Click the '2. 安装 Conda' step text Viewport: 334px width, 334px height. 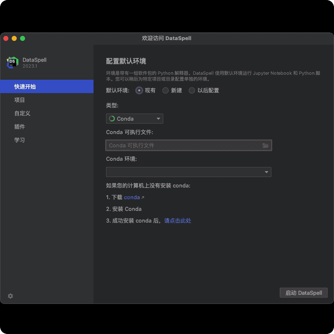124,209
